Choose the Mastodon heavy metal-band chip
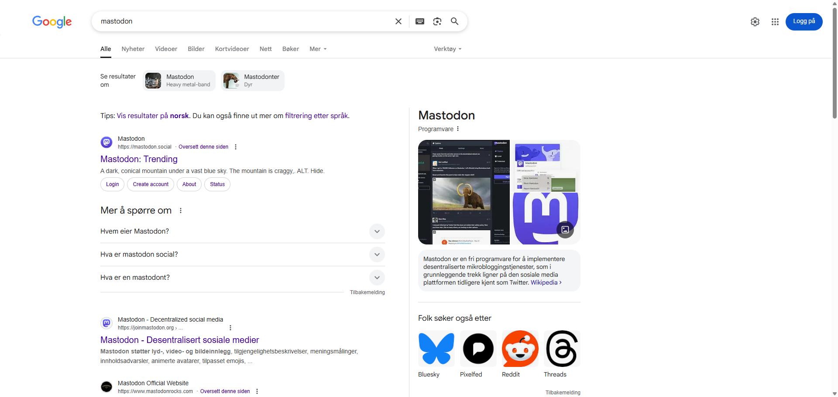The height and width of the screenshot is (397, 838). [x=179, y=81]
